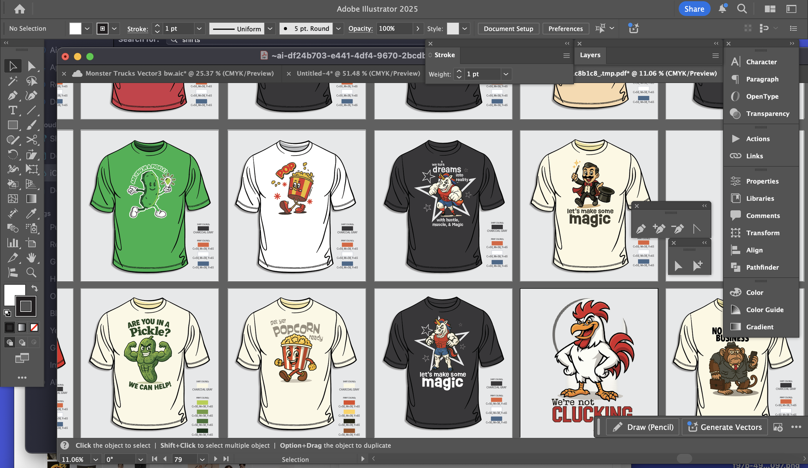Select the Pen tool in main toolbar

pyautogui.click(x=13, y=96)
